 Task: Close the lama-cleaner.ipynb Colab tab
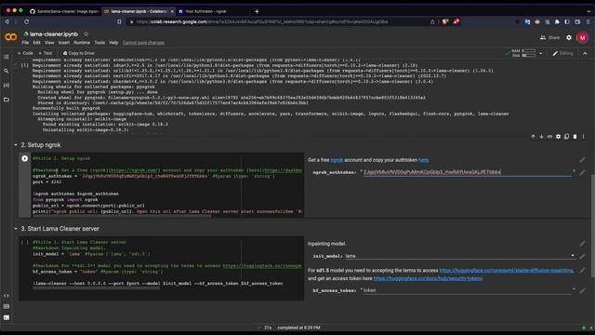(x=172, y=11)
